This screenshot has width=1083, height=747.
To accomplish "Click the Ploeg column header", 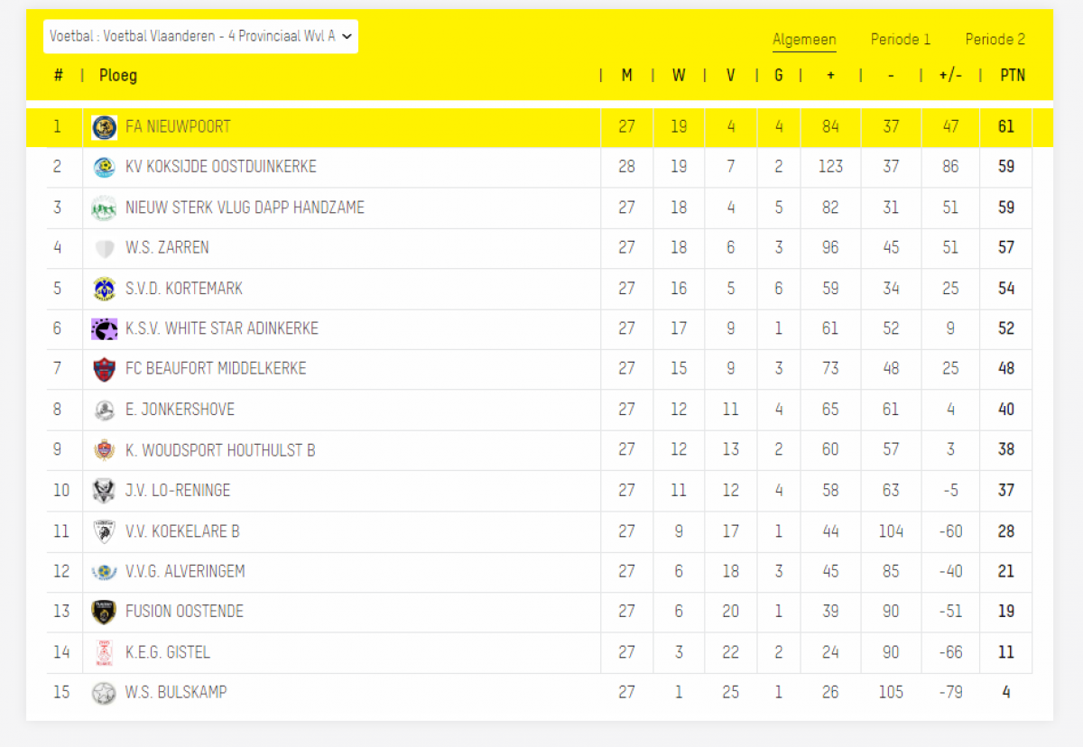I will click(118, 76).
